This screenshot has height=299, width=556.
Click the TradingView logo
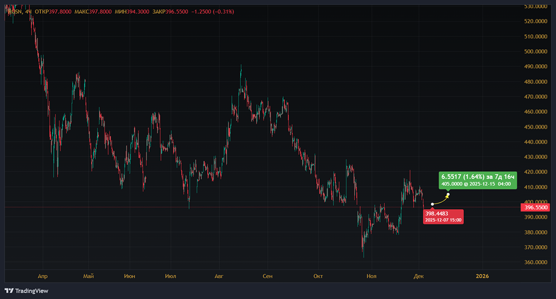tap(27, 291)
